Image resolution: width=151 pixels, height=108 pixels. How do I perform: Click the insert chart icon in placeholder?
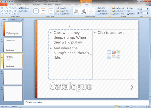point(114,52)
